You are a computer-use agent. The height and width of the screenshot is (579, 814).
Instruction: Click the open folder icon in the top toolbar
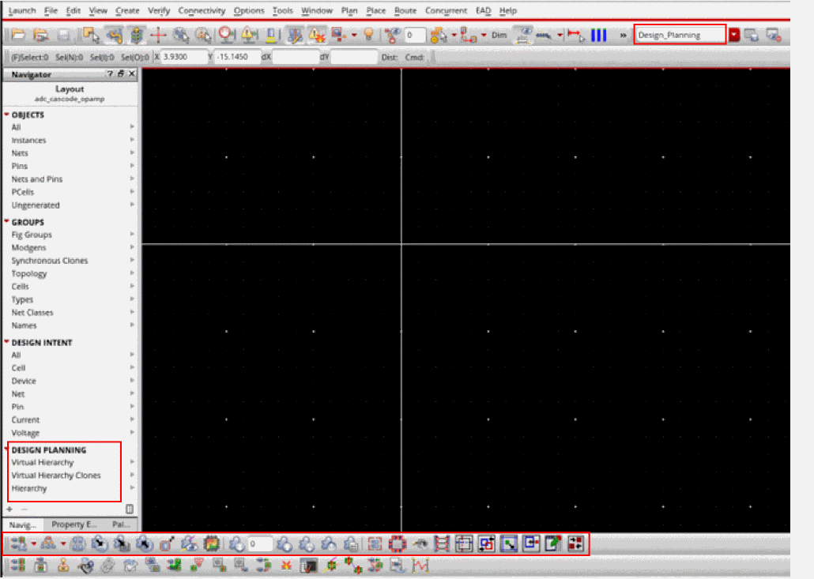[18, 35]
